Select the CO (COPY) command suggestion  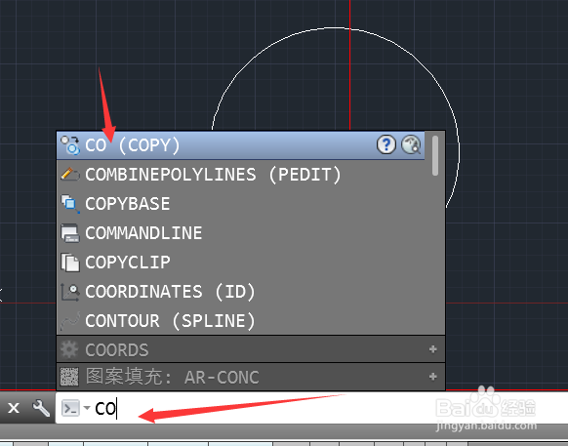[240, 145]
